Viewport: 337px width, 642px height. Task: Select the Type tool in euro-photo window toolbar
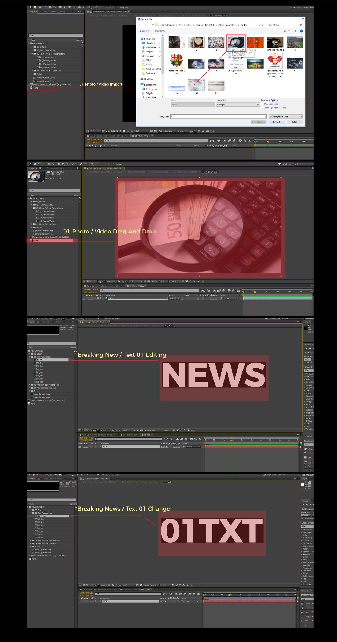[x=68, y=164]
